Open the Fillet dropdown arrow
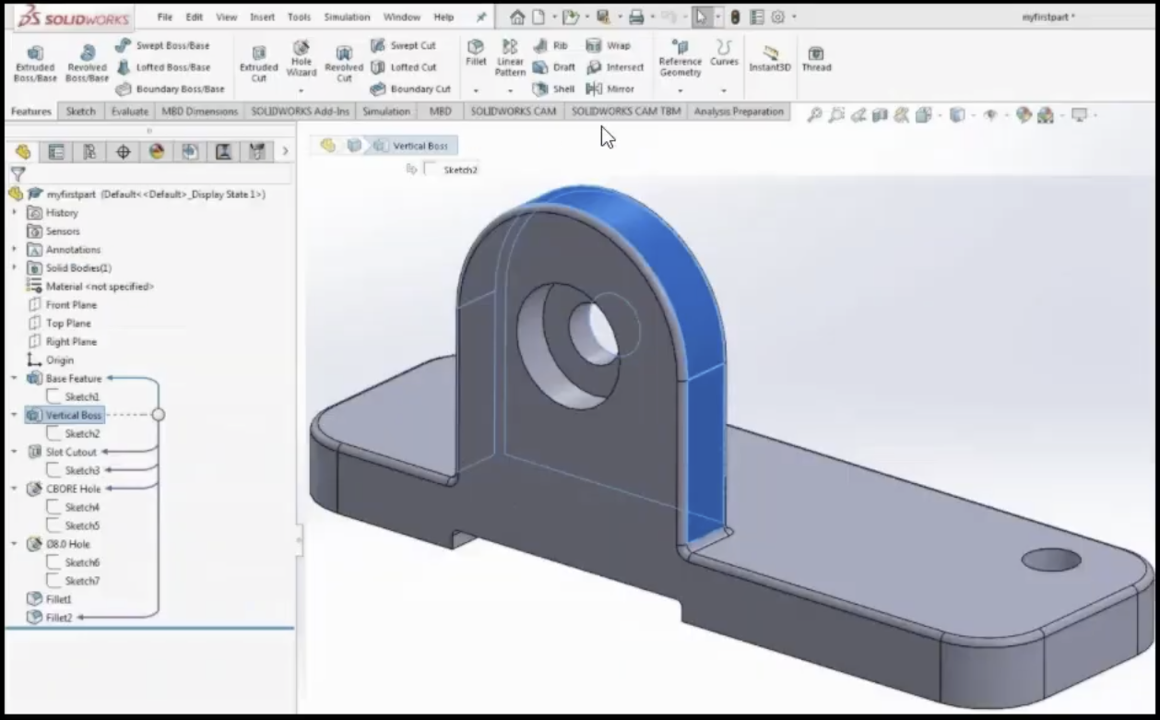The image size is (1160, 720). (x=476, y=91)
